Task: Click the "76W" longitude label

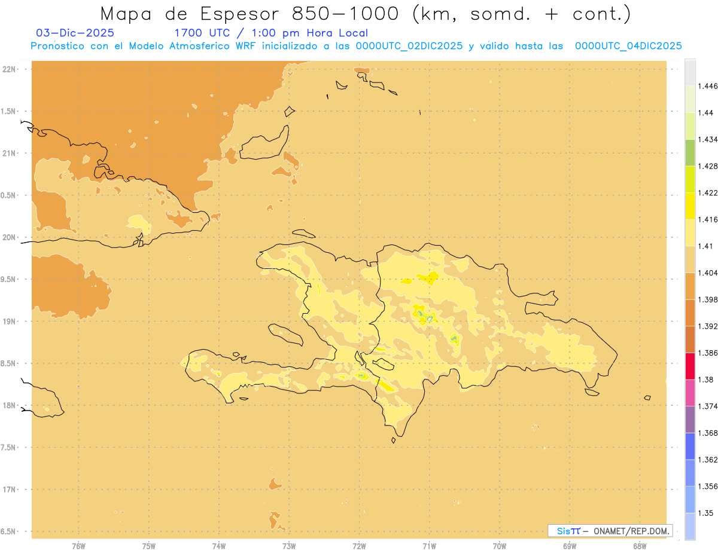Action: pos(78,546)
